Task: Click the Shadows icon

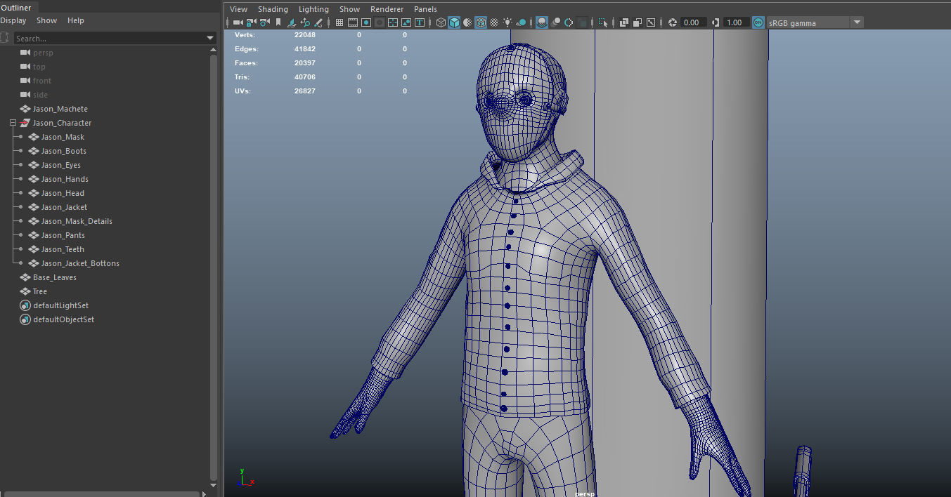Action: 521,22
